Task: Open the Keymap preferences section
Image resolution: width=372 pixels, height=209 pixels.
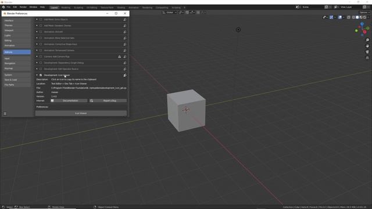Action: (17, 69)
